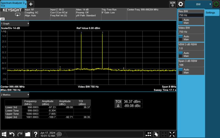This screenshot has height=138, width=220.
Task: Open system settings gear icon
Action: pos(181,4)
